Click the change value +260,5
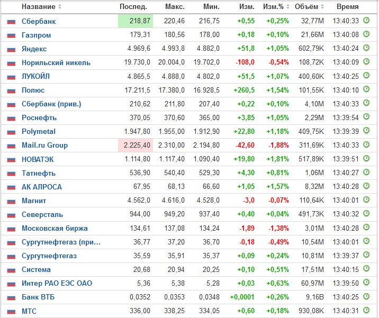 (244, 90)
